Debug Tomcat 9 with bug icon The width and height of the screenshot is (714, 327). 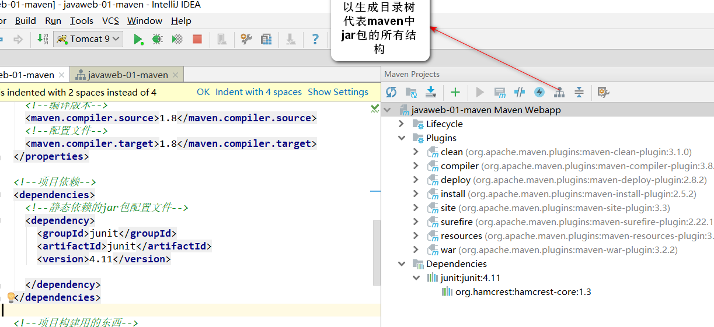(157, 39)
